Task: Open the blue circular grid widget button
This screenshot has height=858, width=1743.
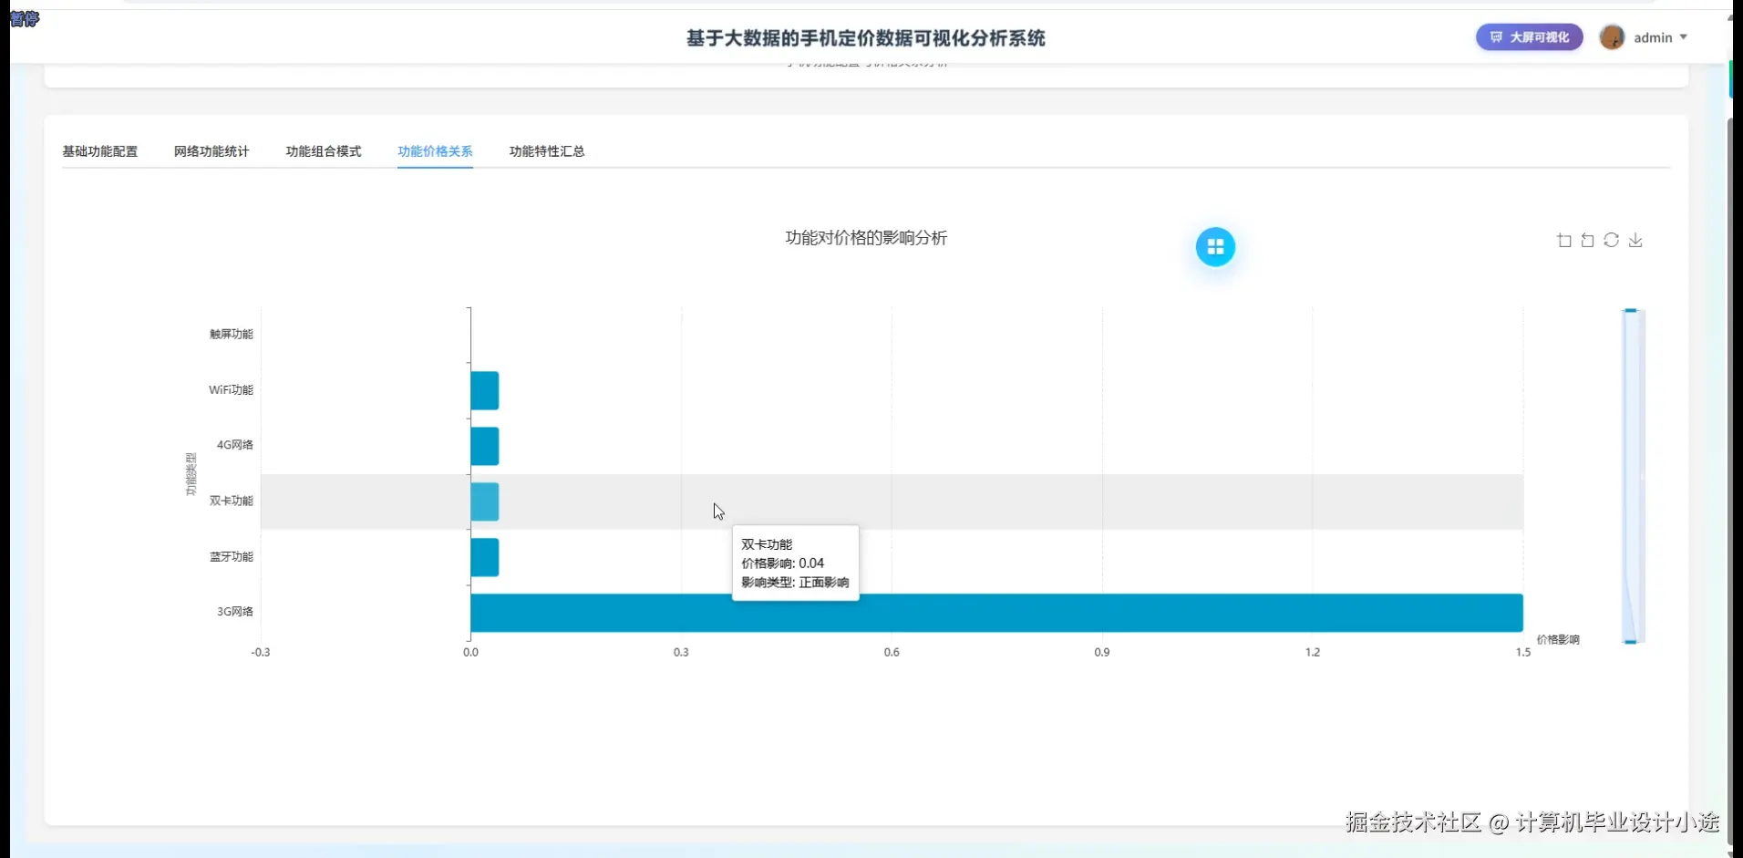Action: click(1215, 246)
